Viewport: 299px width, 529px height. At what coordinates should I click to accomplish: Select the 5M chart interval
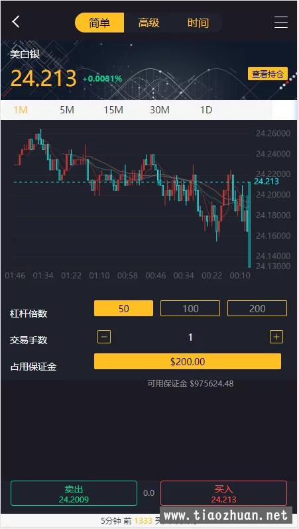point(67,110)
